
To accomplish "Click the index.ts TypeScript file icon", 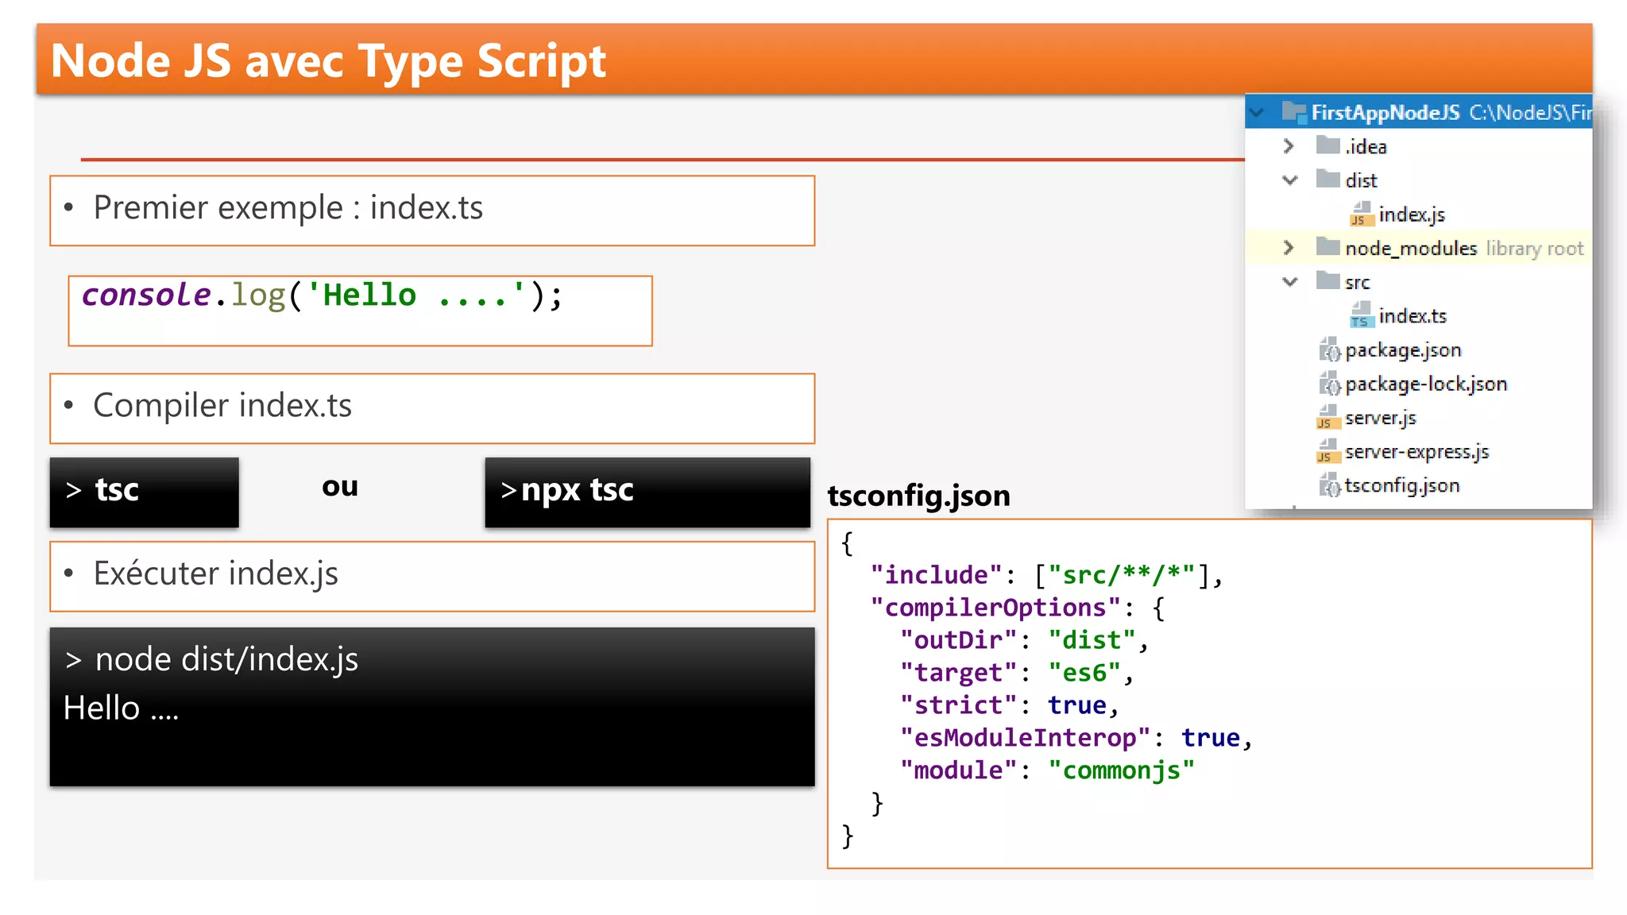I will pyautogui.click(x=1361, y=315).
